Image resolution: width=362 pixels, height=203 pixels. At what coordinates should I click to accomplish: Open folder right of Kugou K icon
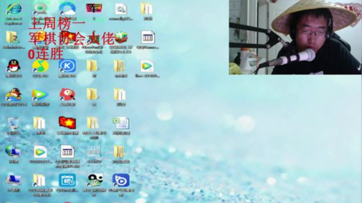(93, 66)
